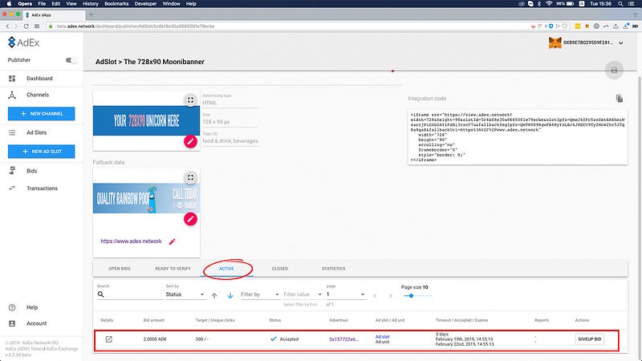Open bid details icon in Accepted row
The height and width of the screenshot is (361, 642).
(x=108, y=339)
